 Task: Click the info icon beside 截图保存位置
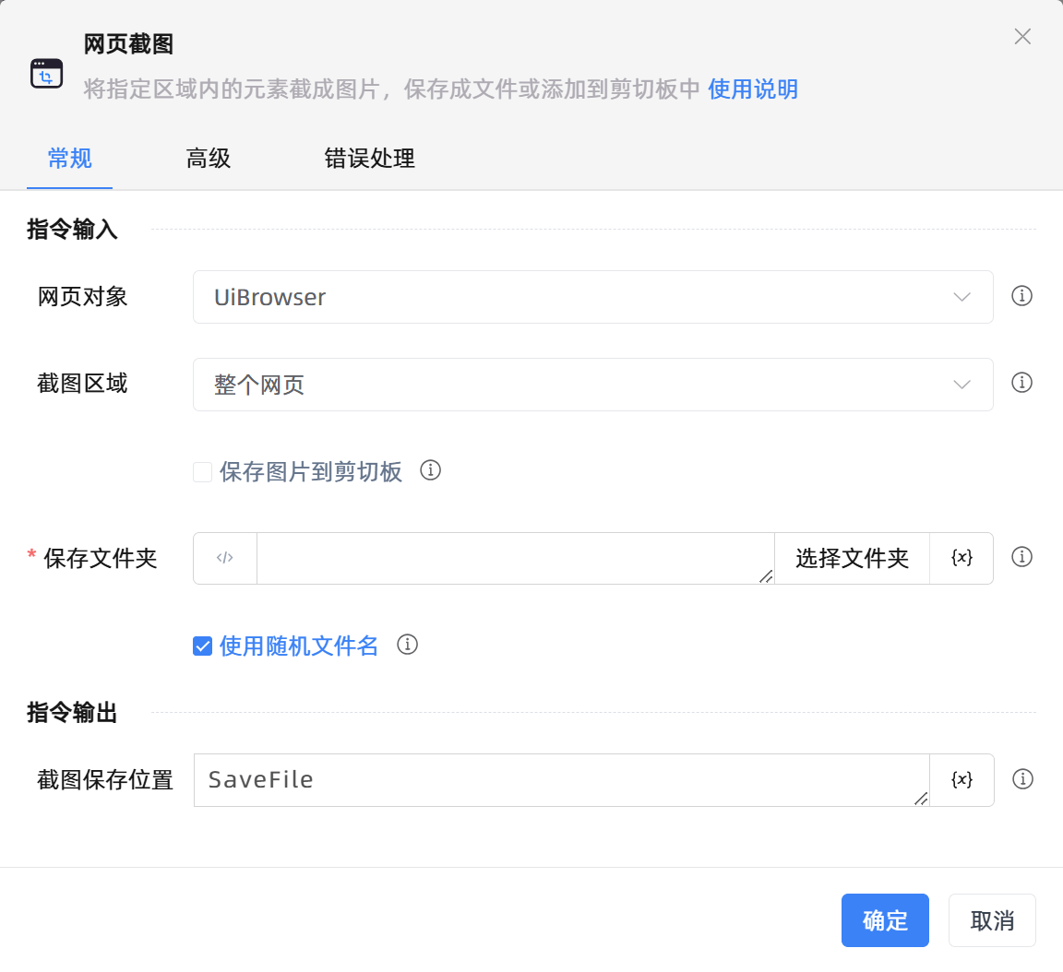1022,779
